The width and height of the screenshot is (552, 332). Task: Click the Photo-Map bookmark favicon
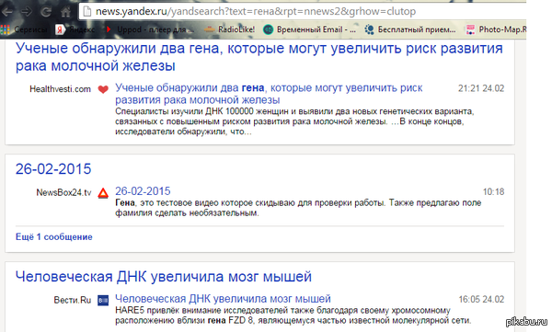[x=470, y=30]
